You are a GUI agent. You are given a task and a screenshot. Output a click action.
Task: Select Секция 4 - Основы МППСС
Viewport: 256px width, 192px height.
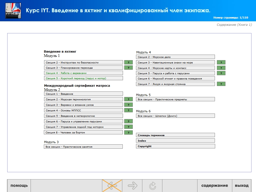point(83,110)
